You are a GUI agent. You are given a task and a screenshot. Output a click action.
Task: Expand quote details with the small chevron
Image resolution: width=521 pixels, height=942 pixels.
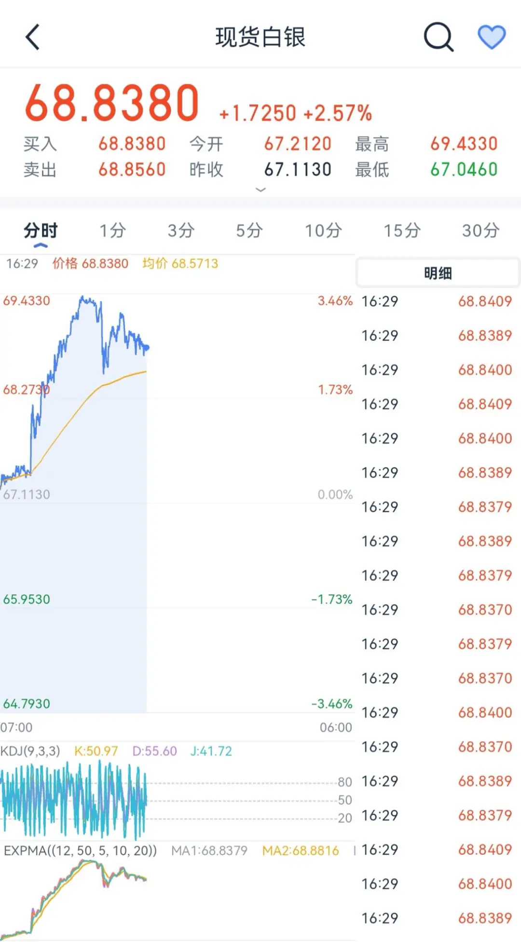point(260,190)
